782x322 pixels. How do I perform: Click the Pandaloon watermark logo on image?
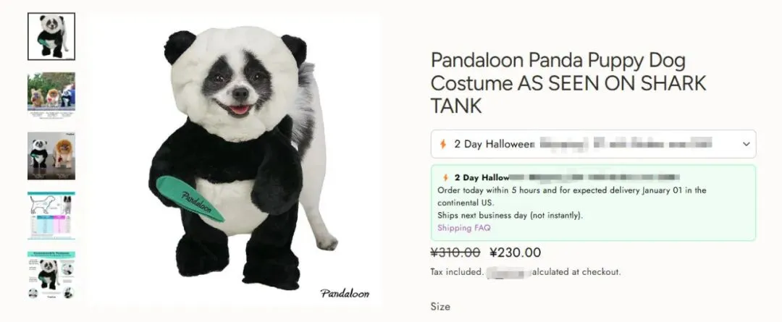coord(345,293)
